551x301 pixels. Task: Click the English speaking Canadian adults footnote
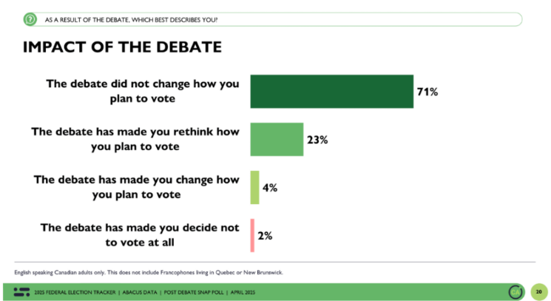coord(149,272)
